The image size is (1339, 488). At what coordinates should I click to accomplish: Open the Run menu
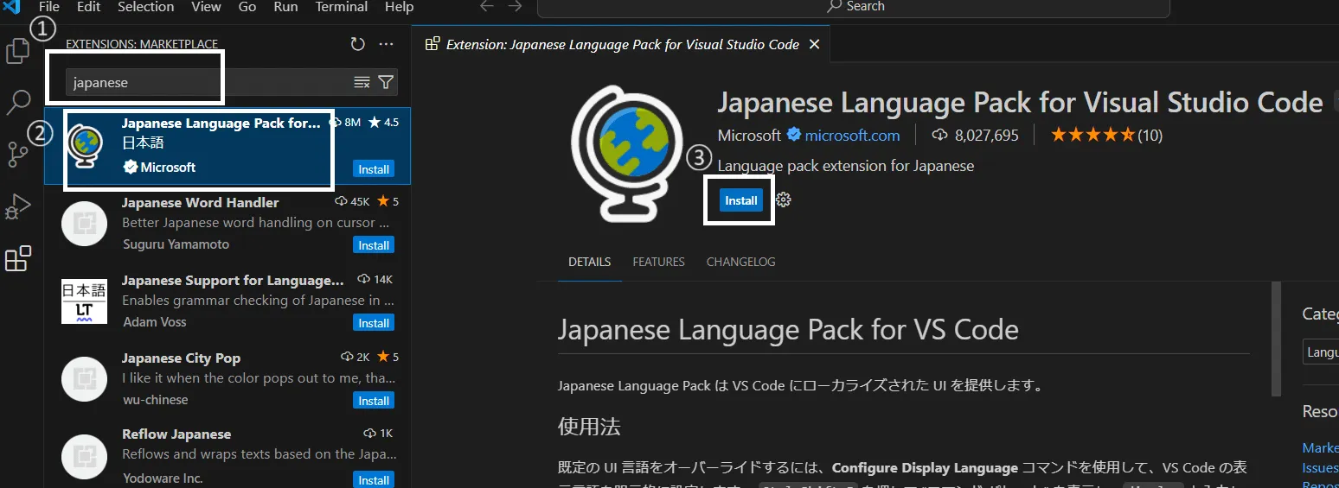click(285, 7)
